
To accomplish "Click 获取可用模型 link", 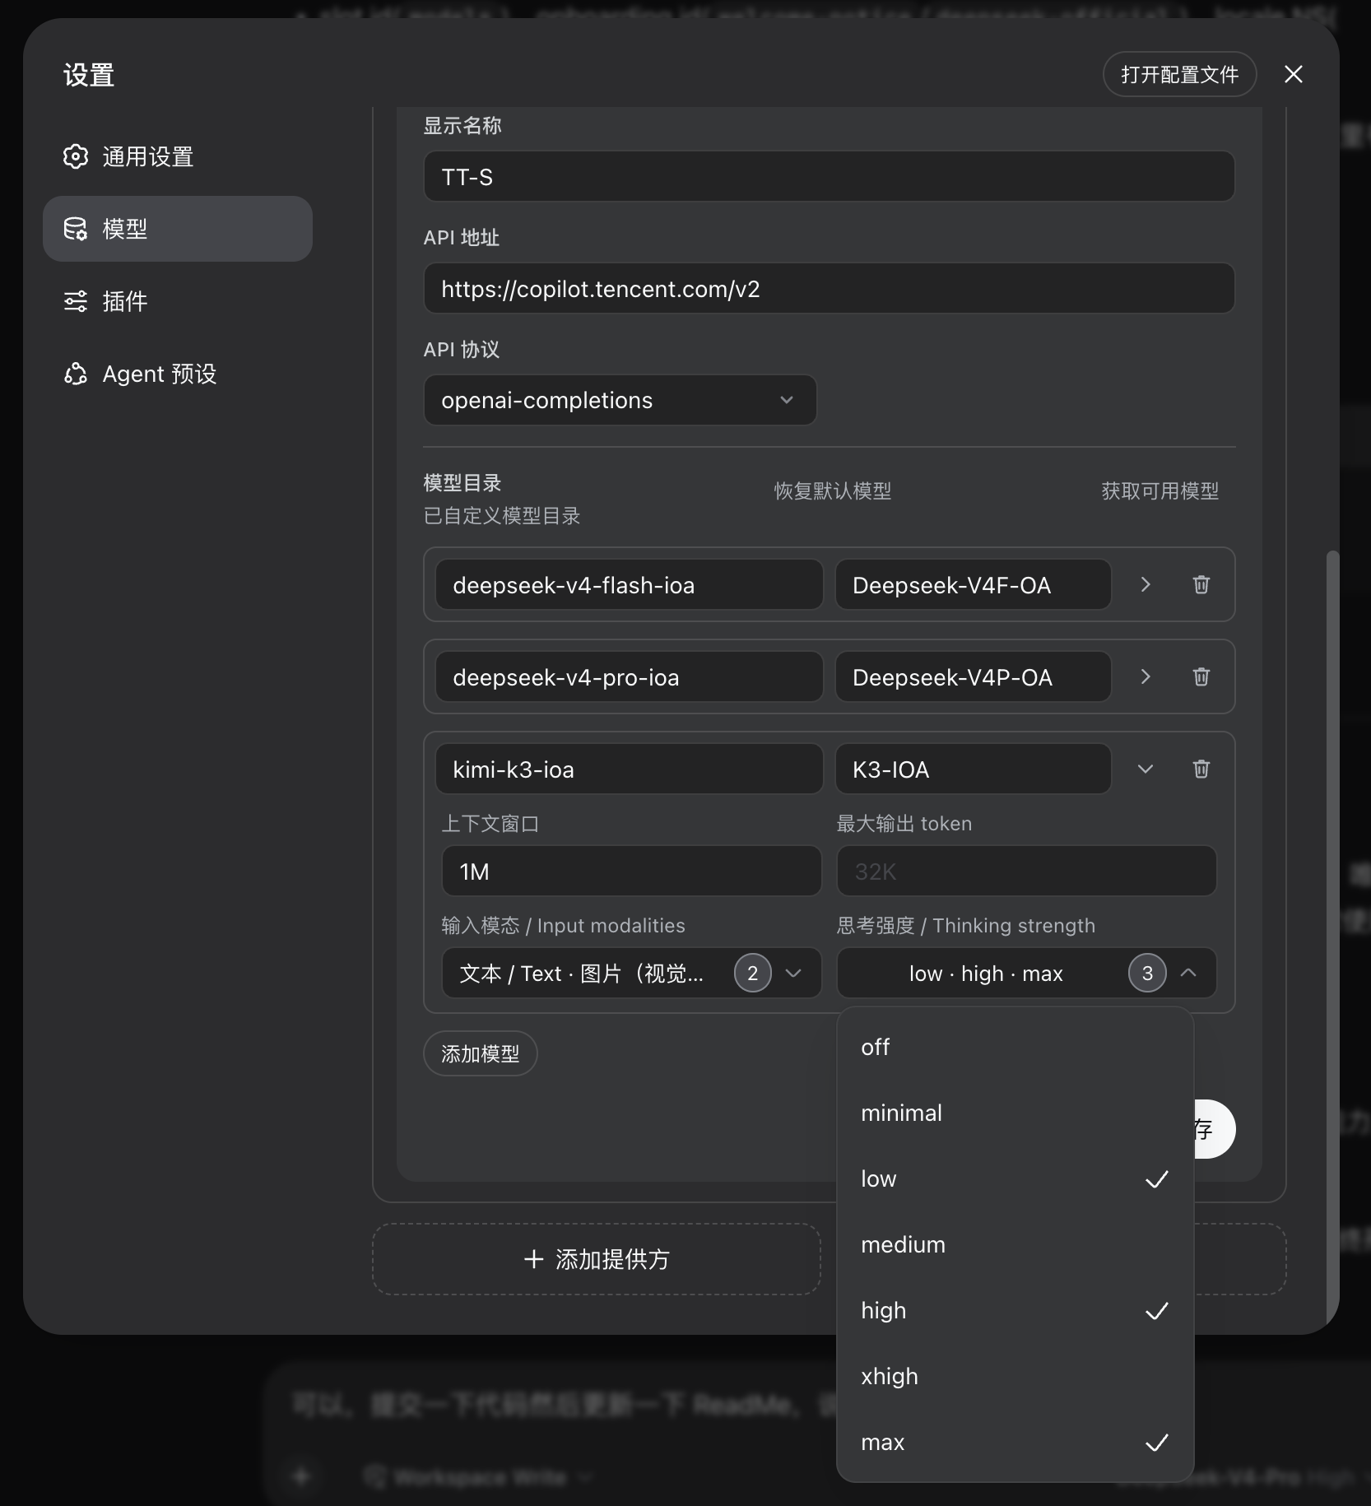I will (x=1160, y=491).
